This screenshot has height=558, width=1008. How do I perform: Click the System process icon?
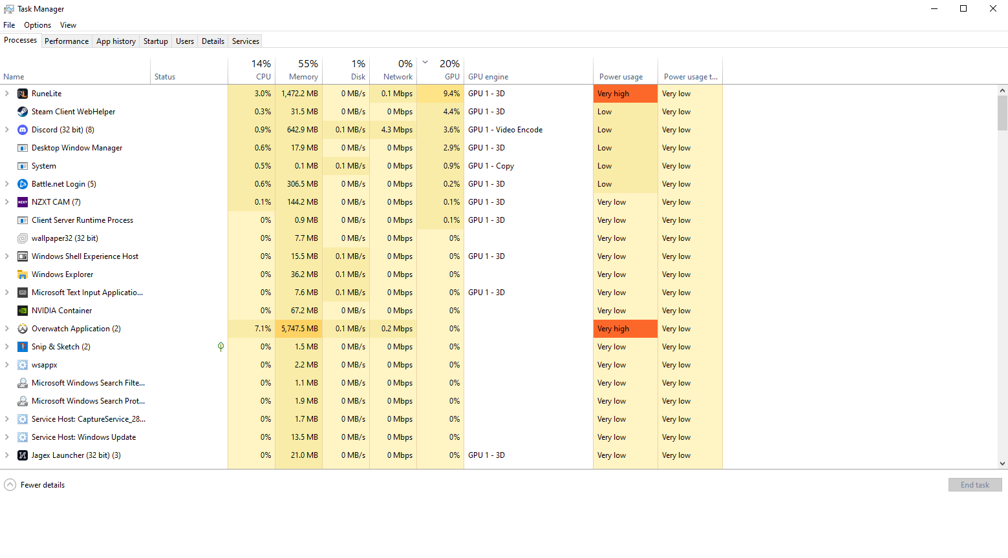23,166
